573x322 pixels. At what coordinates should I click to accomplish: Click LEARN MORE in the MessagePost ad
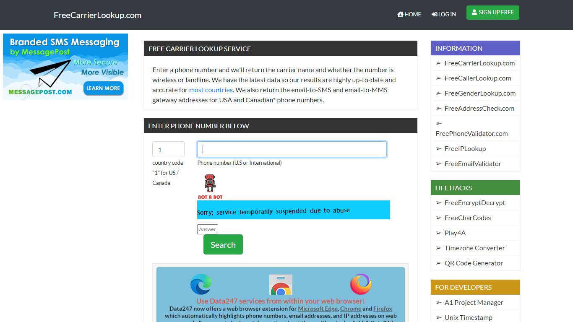pyautogui.click(x=103, y=88)
